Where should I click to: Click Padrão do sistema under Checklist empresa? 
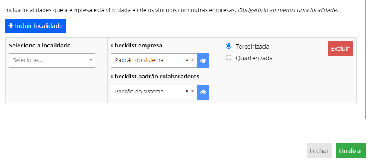tap(139, 60)
